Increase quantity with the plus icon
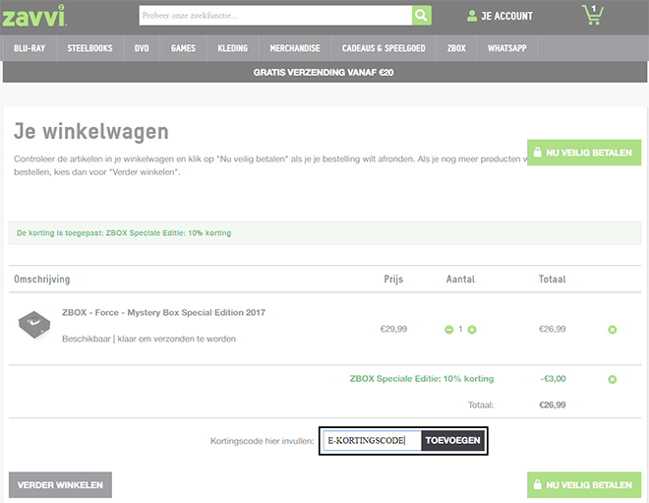 (472, 330)
